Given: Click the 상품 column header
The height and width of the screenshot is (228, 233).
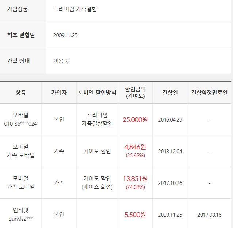Looking at the screenshot, I should tap(21, 93).
